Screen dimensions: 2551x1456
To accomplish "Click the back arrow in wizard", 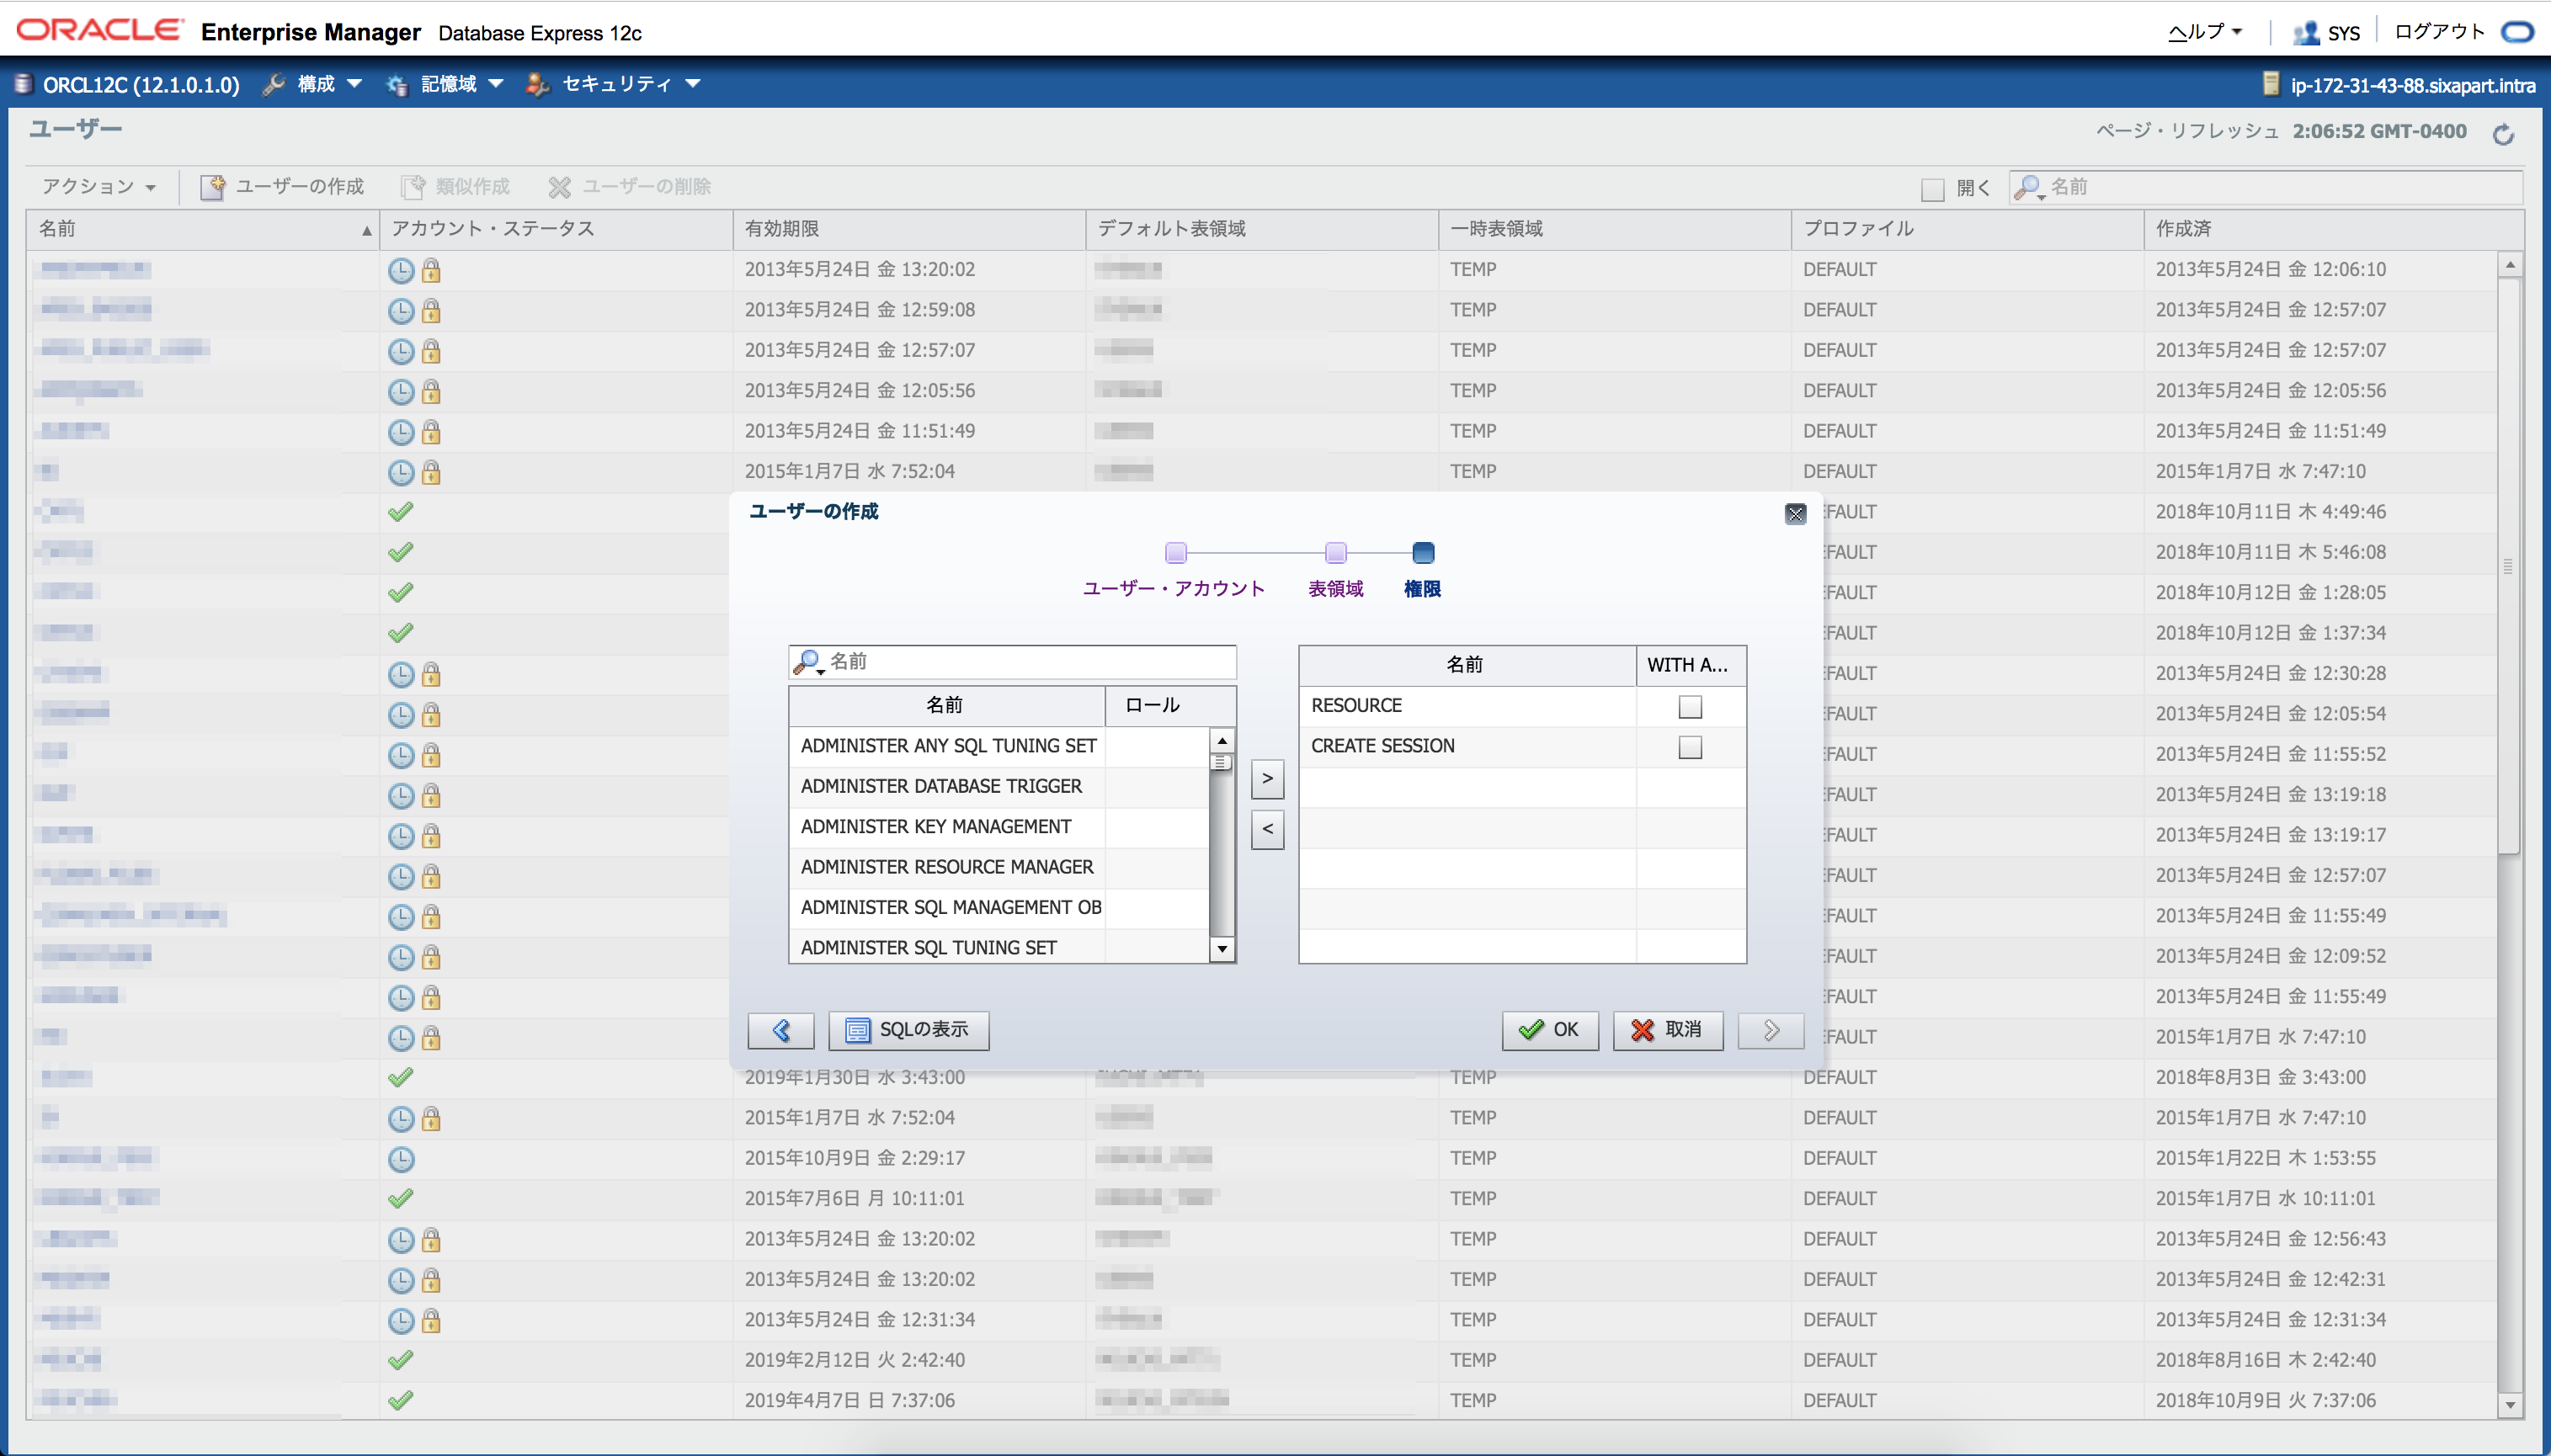I will 780,1030.
